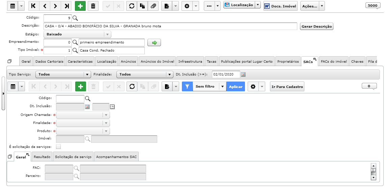Add new record with top green plus
Viewport: 385px width, 187px height.
click(80, 6)
